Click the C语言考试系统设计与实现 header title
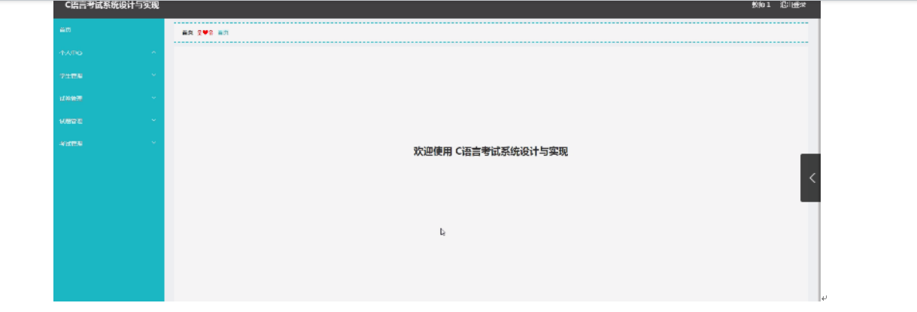The height and width of the screenshot is (312, 917). point(112,5)
